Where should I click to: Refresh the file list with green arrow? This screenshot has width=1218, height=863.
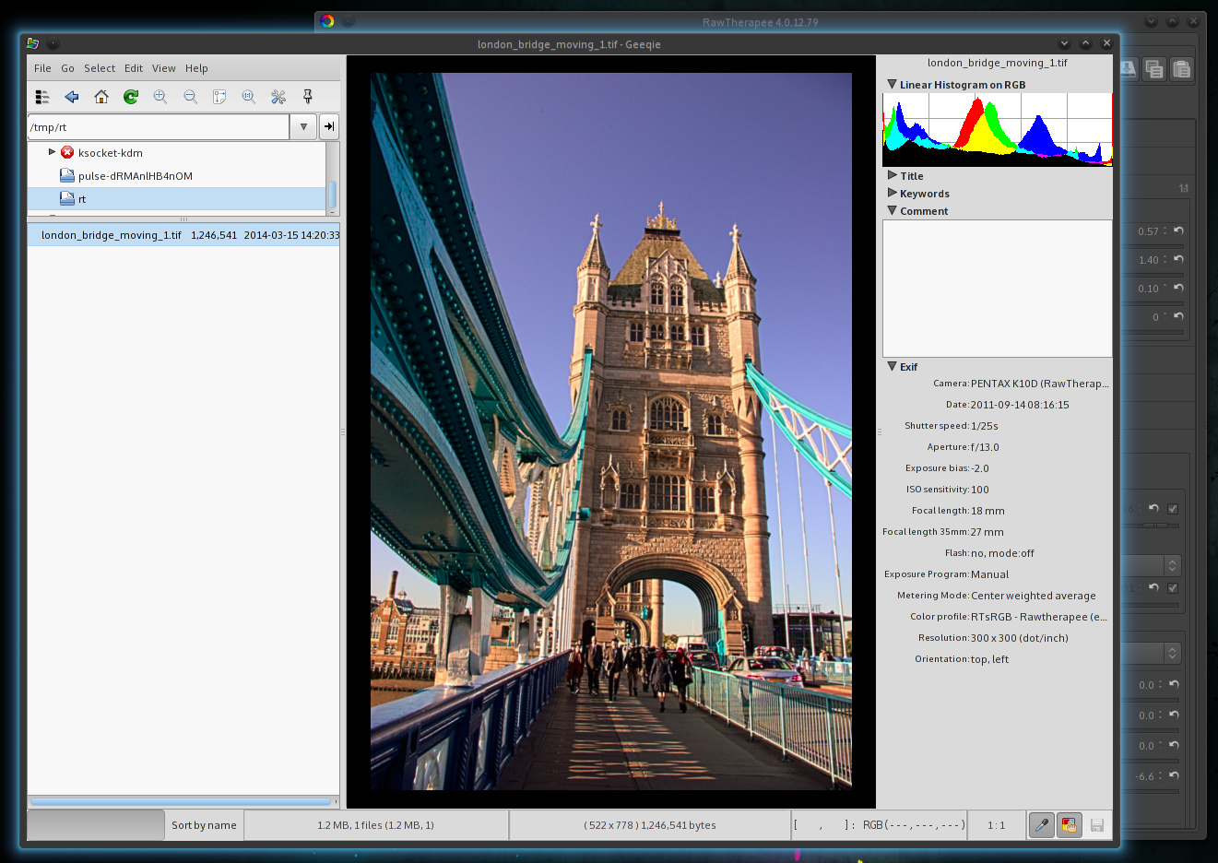[x=131, y=97]
